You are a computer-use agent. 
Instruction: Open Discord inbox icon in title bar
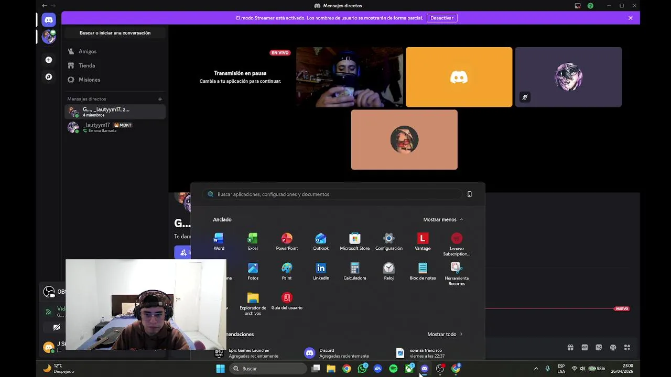point(578,6)
